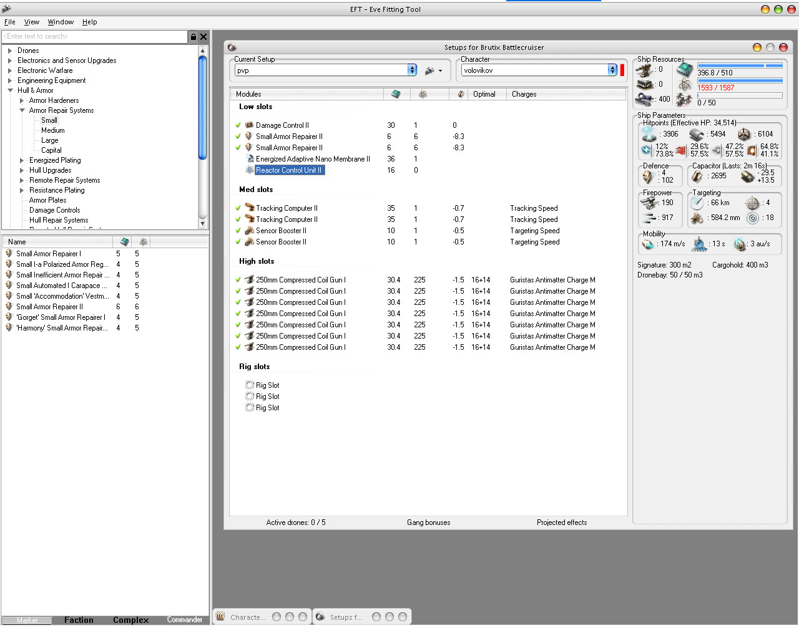The width and height of the screenshot is (799, 626).
Task: Click the Projected effects label
Action: [561, 522]
